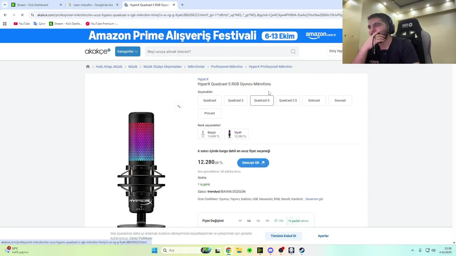Viewport: 456px width, 256px height.
Task: Open Task View in taskbar
Action: pos(218,250)
